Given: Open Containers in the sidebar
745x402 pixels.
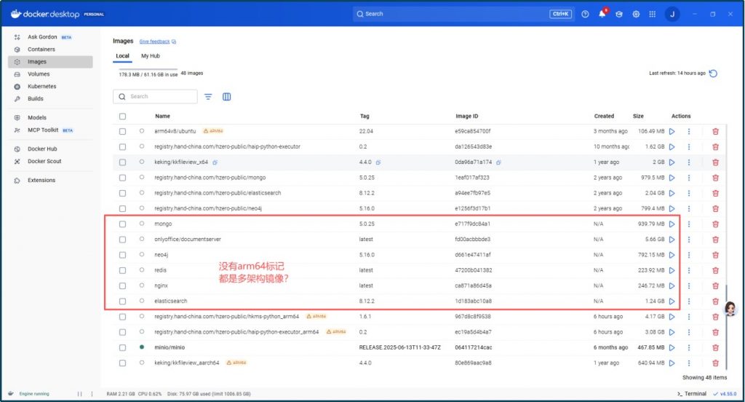Looking at the screenshot, I should 41,50.
